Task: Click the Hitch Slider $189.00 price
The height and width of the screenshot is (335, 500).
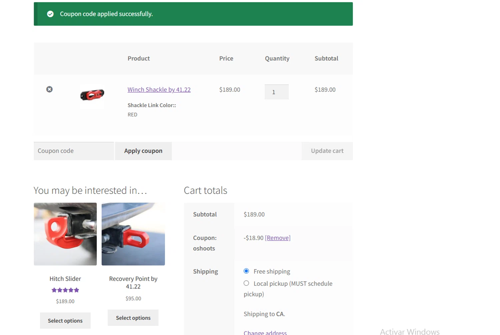Action: point(65,301)
